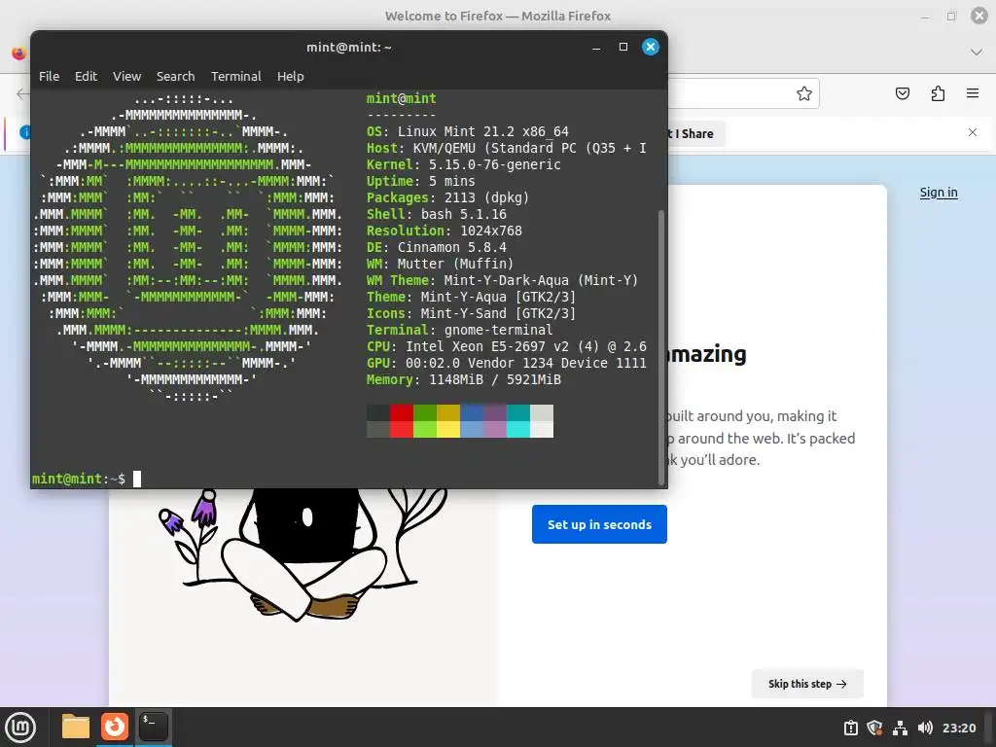Click the DE: Cinnamon 5.8.4 line
This screenshot has width=996, height=747.
437,247
